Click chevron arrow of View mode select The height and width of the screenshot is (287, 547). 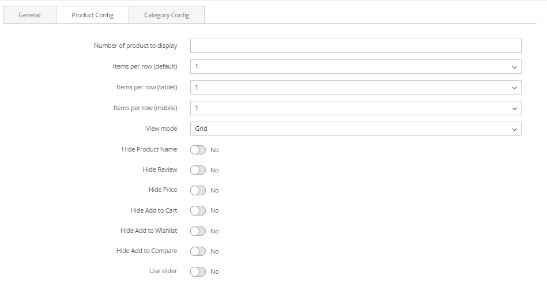point(514,129)
